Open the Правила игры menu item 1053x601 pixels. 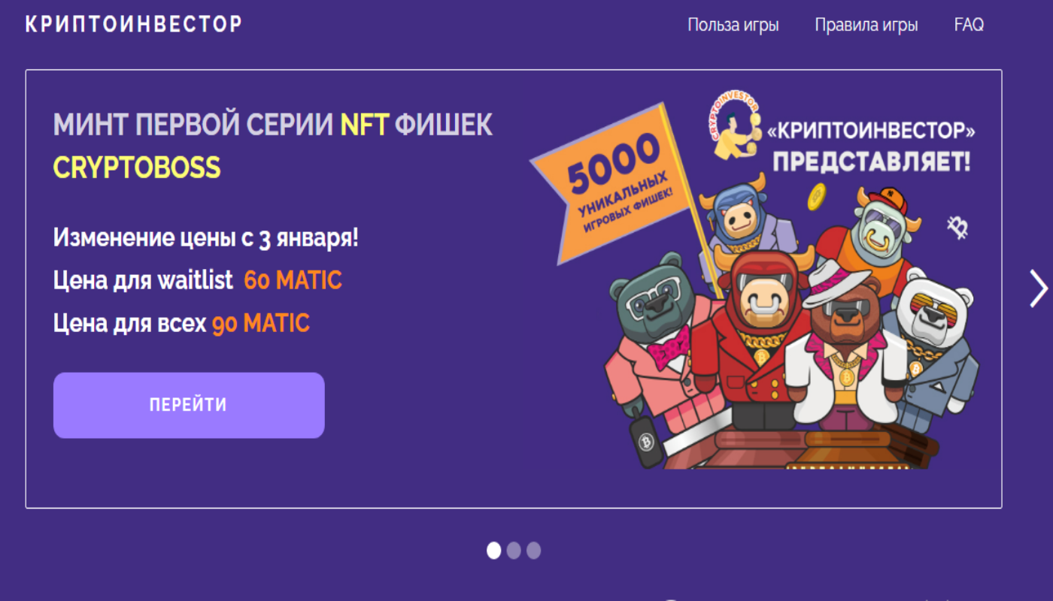click(866, 25)
